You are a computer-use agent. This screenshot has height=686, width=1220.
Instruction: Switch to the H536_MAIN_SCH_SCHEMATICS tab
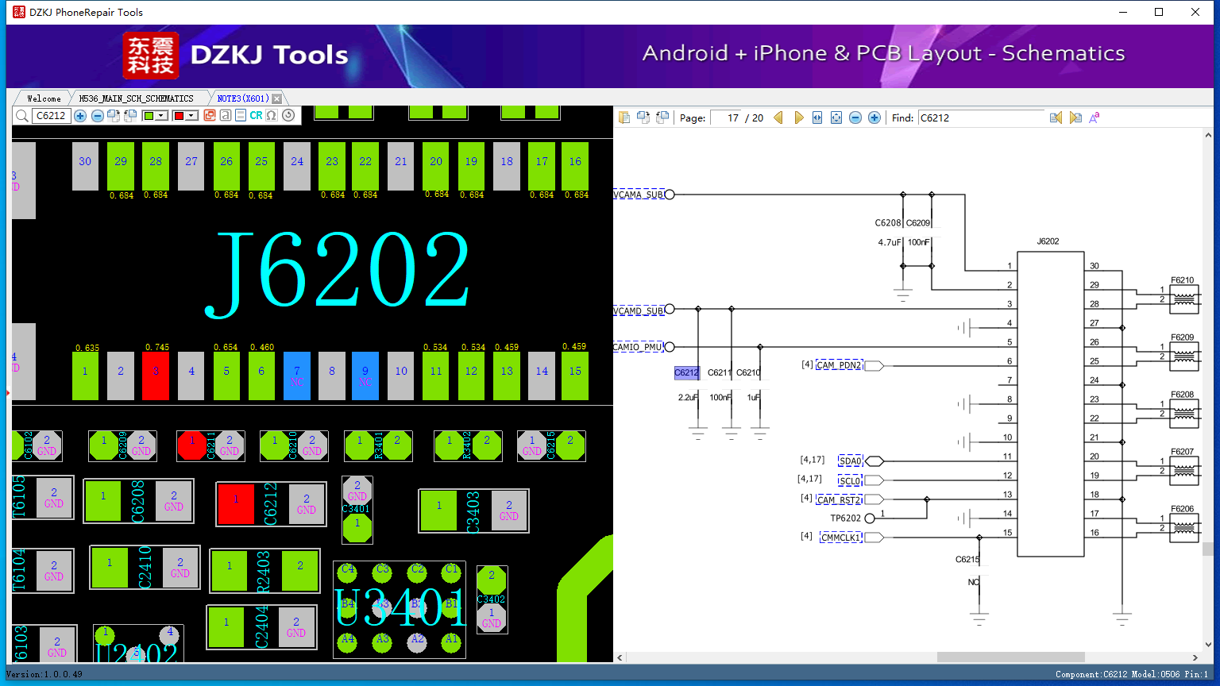pos(136,98)
